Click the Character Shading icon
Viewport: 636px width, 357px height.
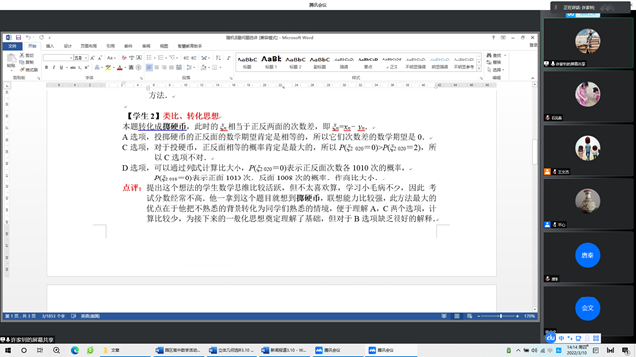point(131,68)
